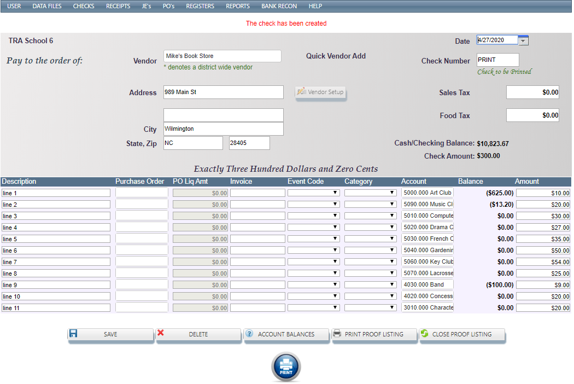574x384 pixels.
Task: Expand Event Code dropdown for line 9
Action: (x=314, y=284)
